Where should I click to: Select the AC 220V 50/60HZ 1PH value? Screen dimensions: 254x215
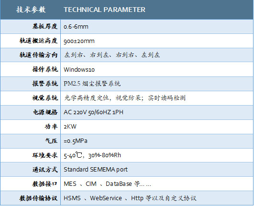[93, 112]
